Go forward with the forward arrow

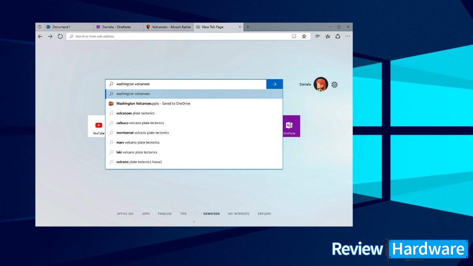point(50,37)
